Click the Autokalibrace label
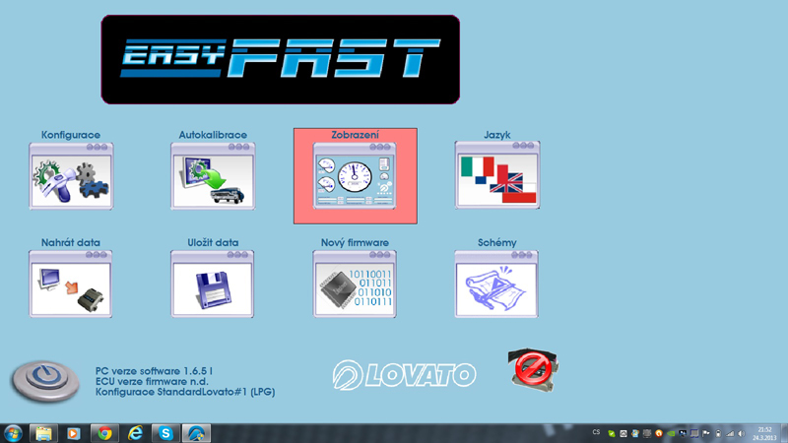788x443 pixels. (x=213, y=135)
